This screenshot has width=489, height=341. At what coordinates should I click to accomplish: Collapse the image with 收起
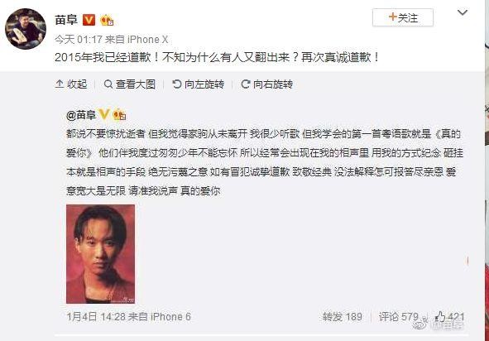(71, 84)
